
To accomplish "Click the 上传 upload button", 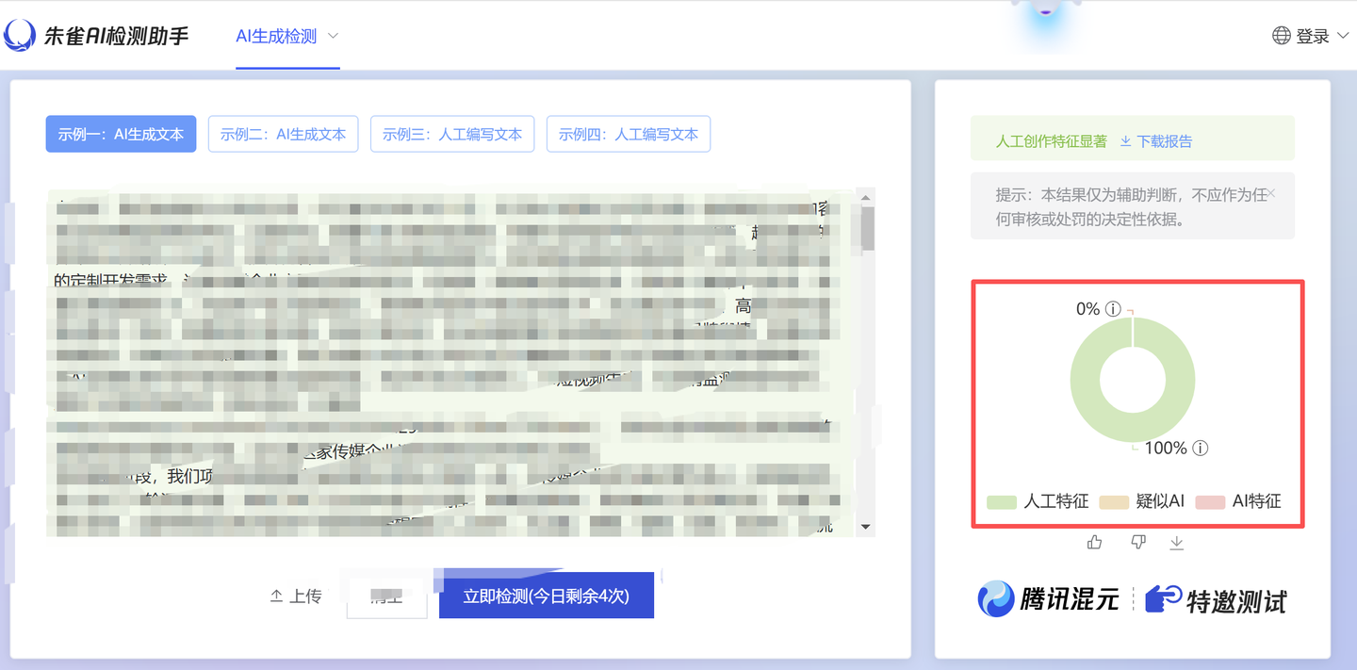I will (x=296, y=596).
